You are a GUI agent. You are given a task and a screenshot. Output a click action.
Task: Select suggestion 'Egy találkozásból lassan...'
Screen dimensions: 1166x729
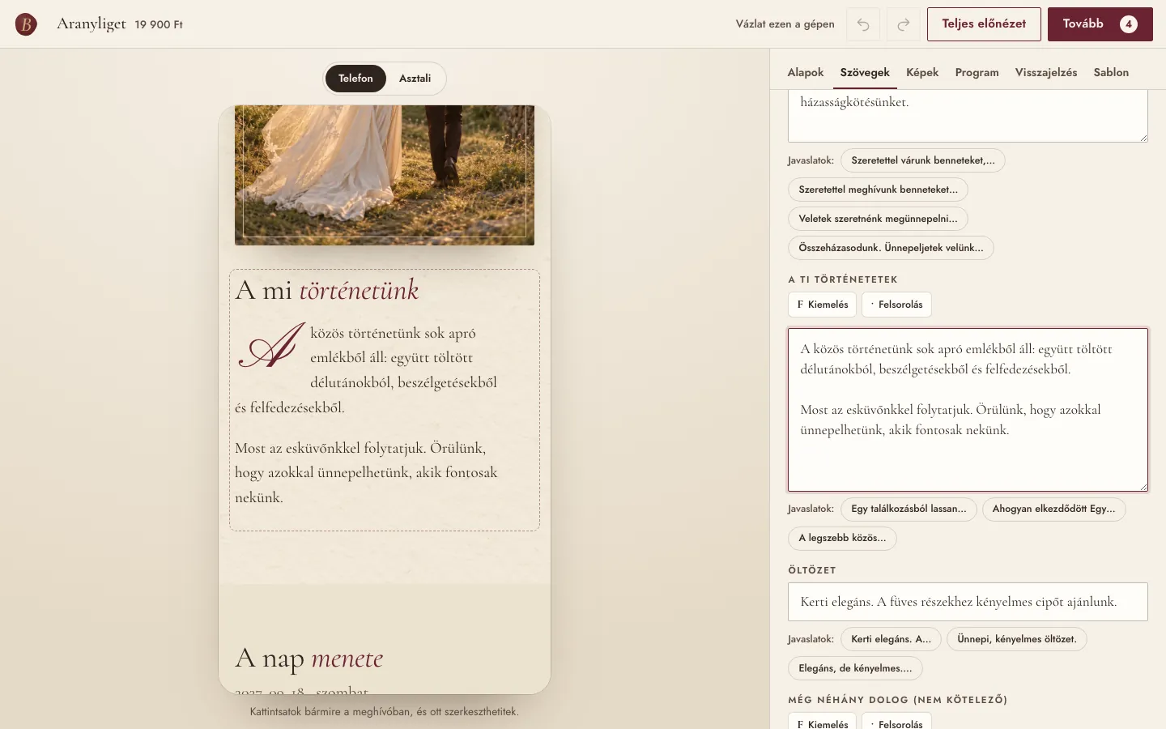click(x=909, y=509)
